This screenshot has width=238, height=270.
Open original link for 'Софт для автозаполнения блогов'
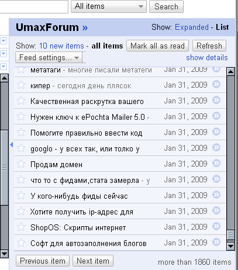pyautogui.click(x=216, y=242)
